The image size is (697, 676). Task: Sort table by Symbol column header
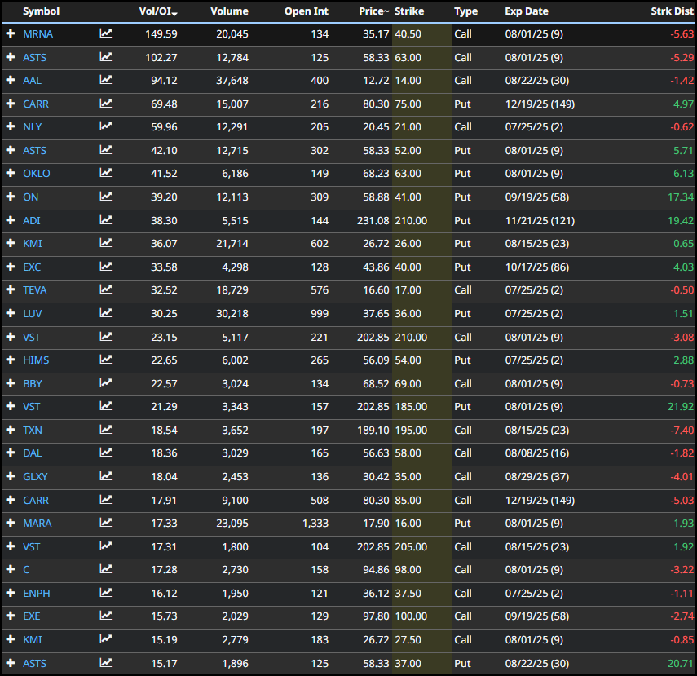click(x=41, y=11)
